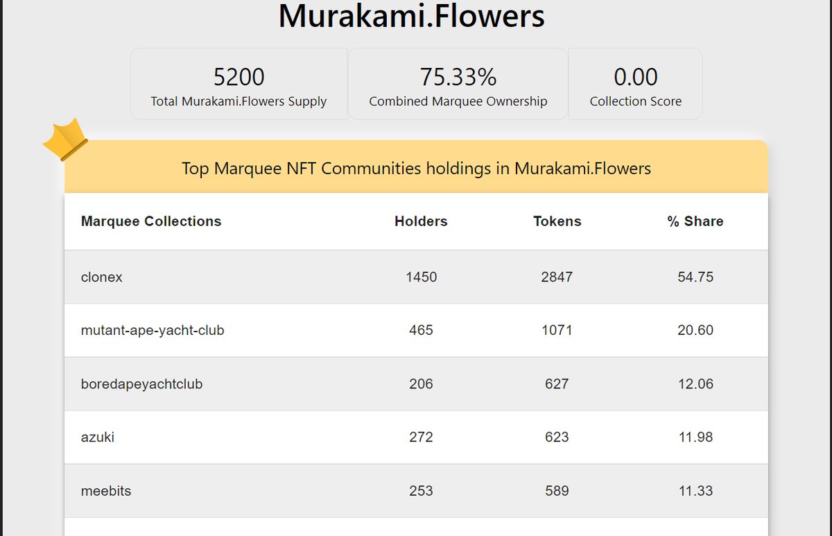Click meebits share value 11.33
Viewport: 832px width, 536px height.
[x=695, y=491]
